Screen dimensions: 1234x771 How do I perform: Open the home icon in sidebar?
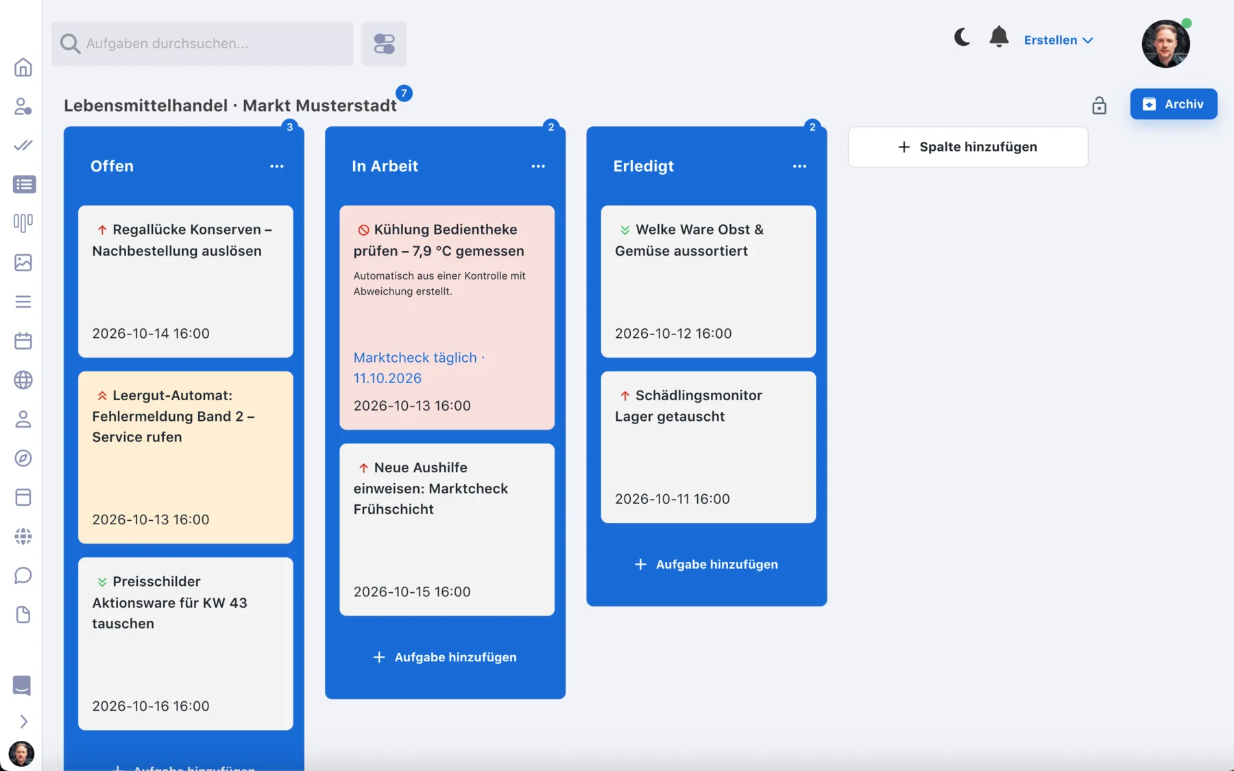23,67
